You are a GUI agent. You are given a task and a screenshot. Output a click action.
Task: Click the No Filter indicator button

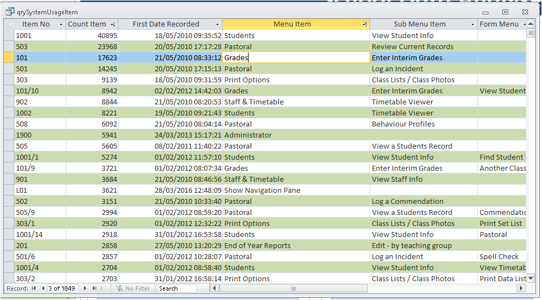(133, 288)
